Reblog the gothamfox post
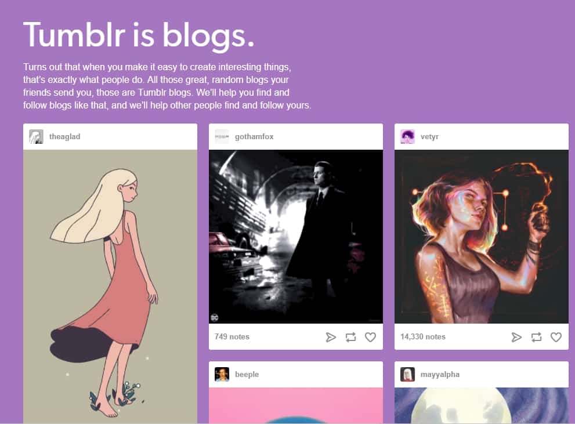 click(350, 337)
